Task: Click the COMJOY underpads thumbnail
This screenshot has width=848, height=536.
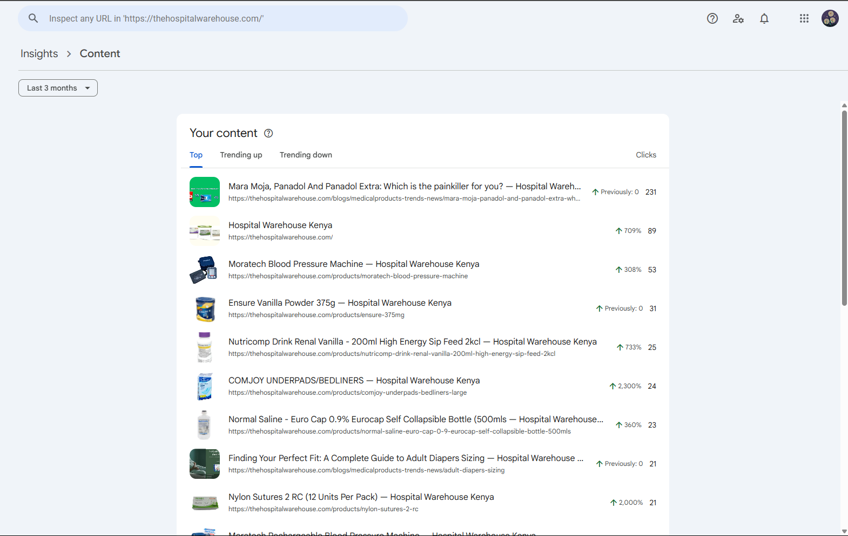Action: point(205,386)
